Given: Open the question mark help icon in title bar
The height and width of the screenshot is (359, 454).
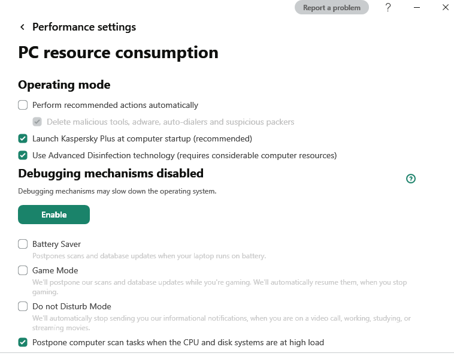Looking at the screenshot, I should tap(388, 8).
